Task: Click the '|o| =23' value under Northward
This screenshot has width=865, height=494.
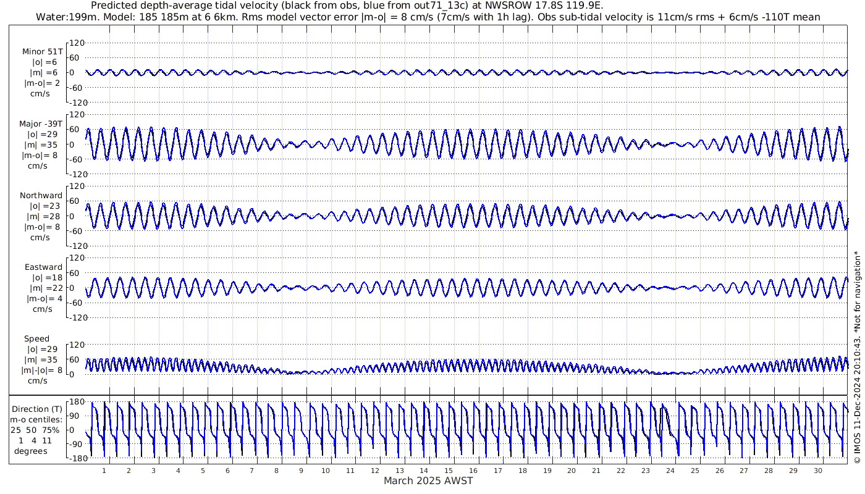Action: [x=43, y=206]
